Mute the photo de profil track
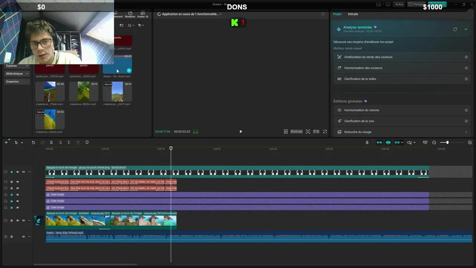Viewport: 476px width, 268px height. pyautogui.click(x=23, y=172)
